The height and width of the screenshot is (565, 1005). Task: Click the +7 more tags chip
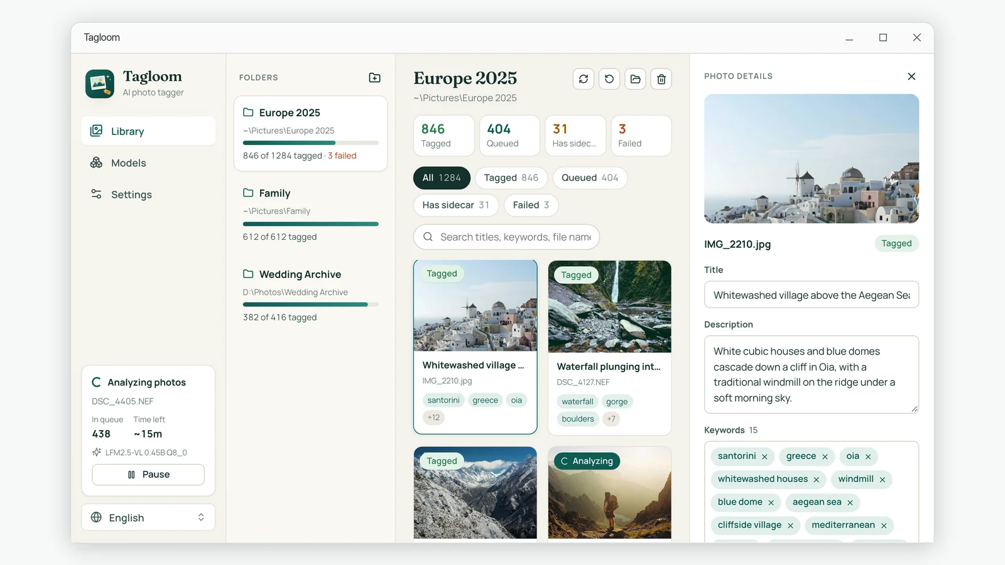[611, 419]
